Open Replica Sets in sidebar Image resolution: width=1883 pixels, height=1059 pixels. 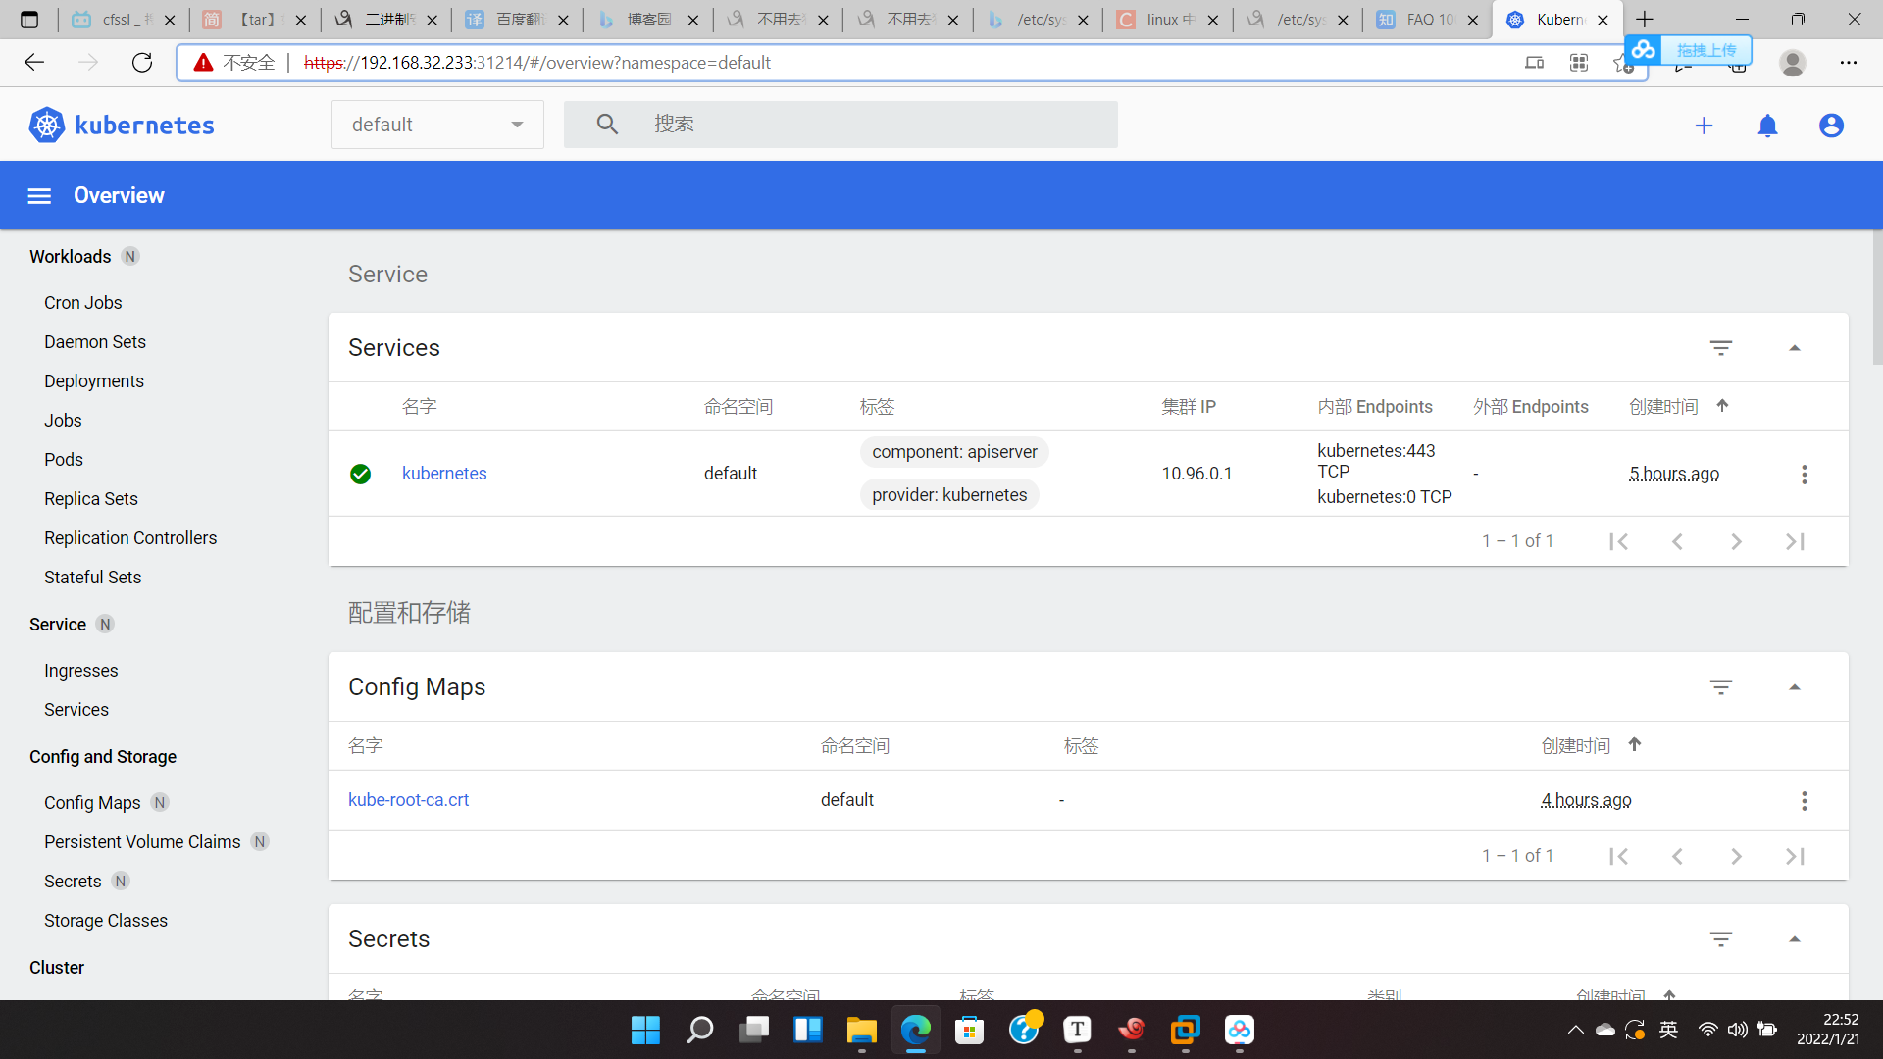click(91, 499)
